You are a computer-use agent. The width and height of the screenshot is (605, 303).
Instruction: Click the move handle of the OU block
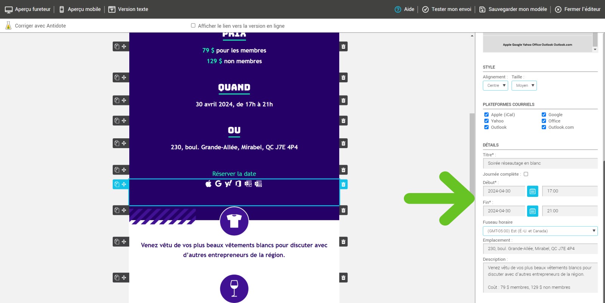coord(124,121)
